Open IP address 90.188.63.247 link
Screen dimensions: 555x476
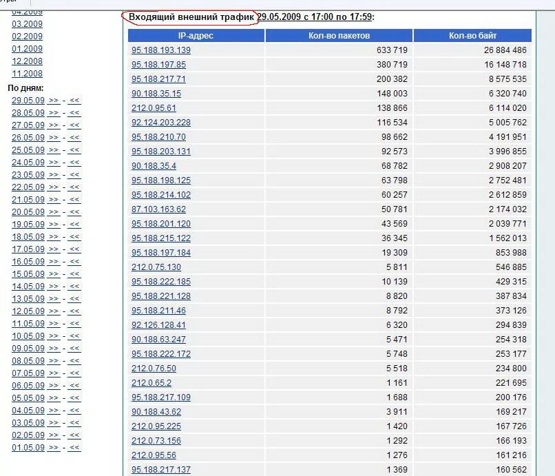click(158, 340)
